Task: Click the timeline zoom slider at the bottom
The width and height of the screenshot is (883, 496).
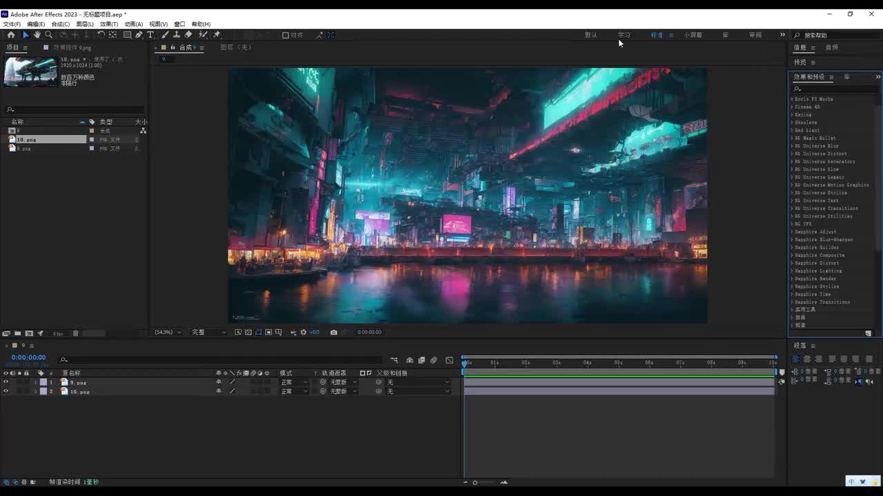Action: 485,482
